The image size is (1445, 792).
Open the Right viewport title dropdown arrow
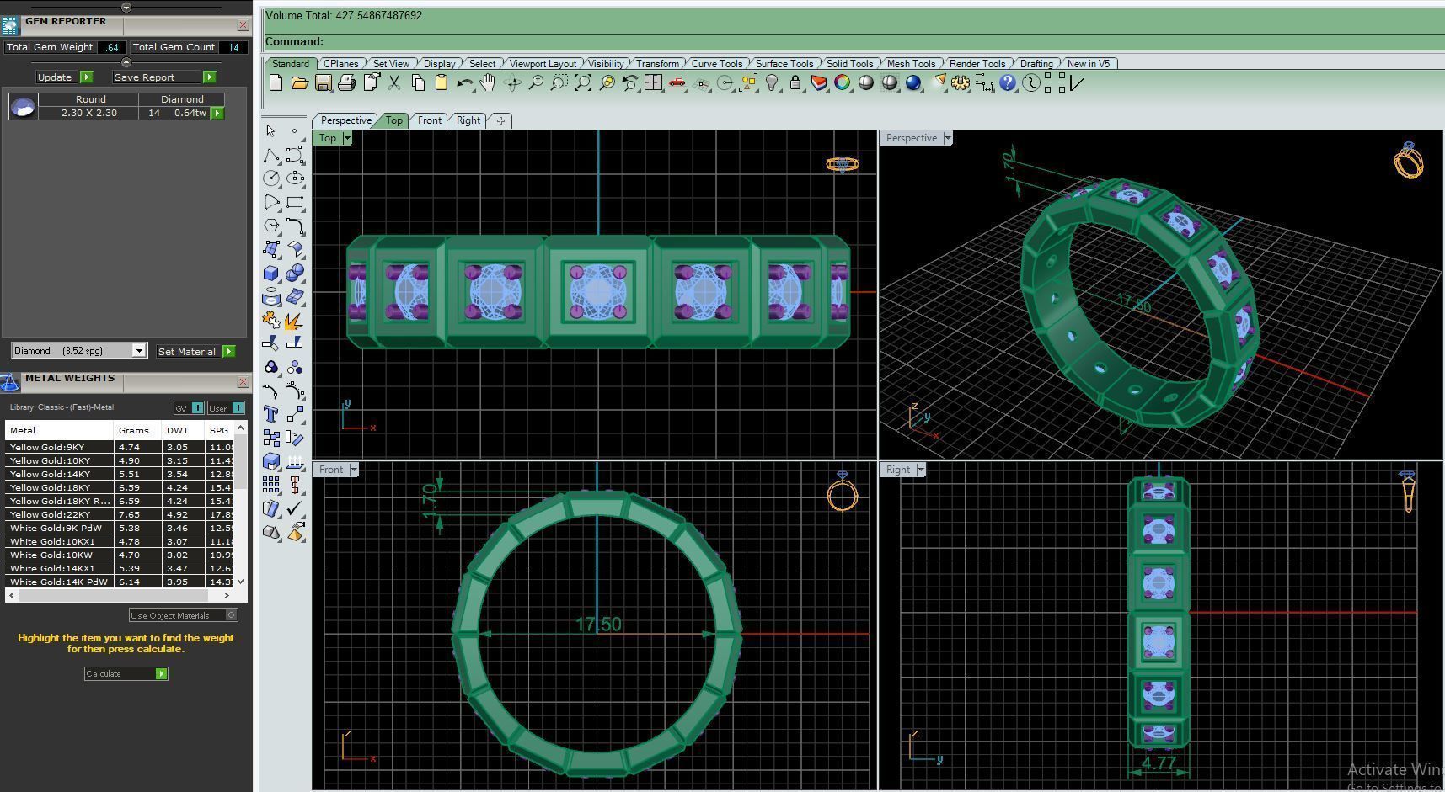[x=921, y=470]
